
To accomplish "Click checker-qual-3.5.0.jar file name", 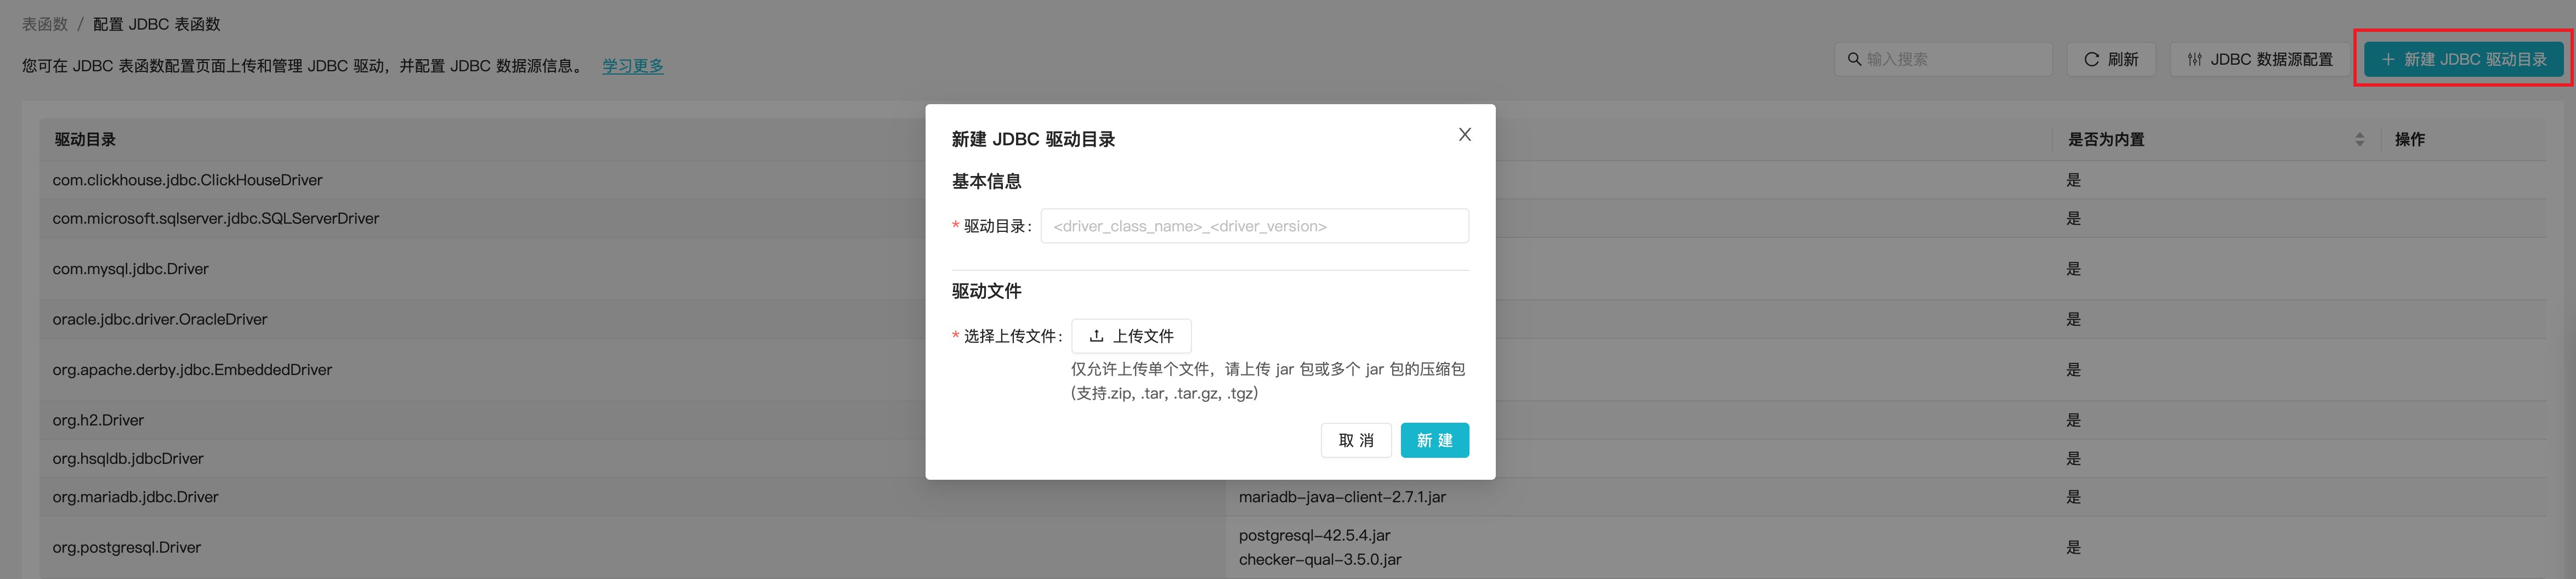I will coord(1320,559).
